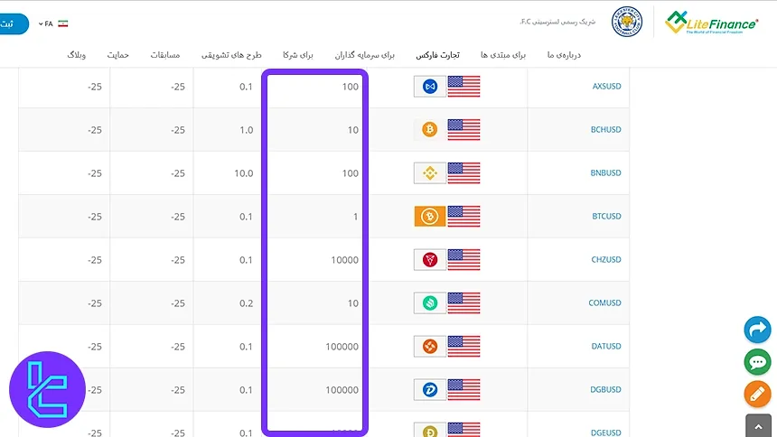The image size is (777, 437).
Task: Open the AXSUSD symbol link
Action: point(605,87)
